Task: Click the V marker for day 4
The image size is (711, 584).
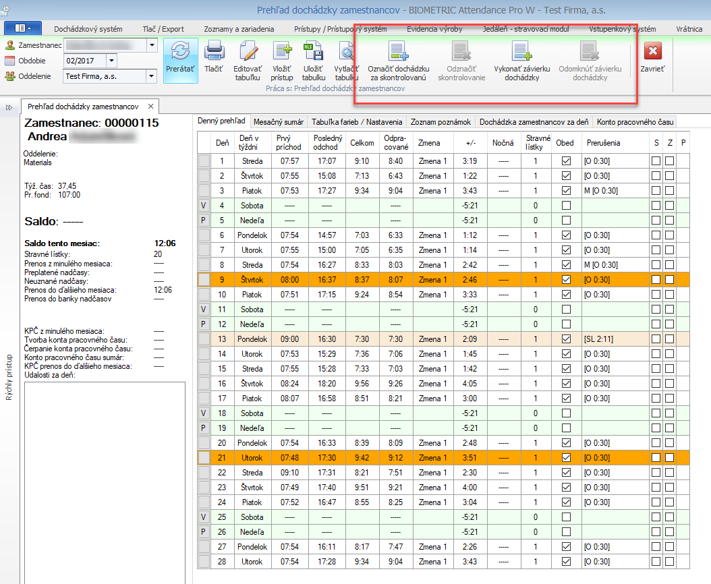Action: pos(204,206)
